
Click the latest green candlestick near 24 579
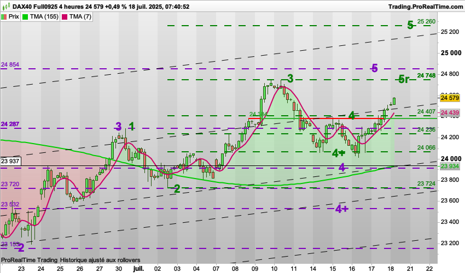point(394,101)
